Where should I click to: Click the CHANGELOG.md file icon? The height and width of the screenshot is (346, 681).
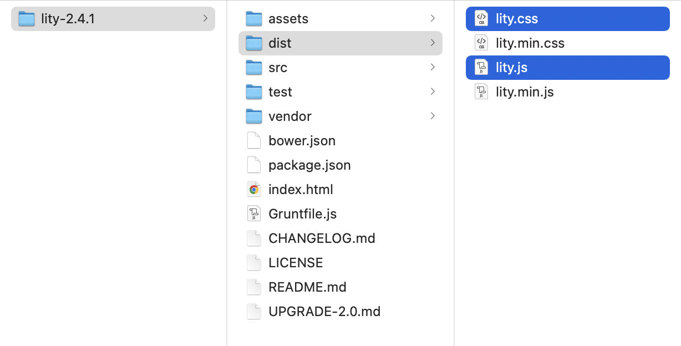254,238
